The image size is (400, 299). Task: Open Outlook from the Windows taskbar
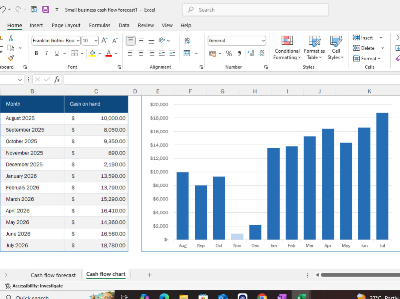(x=223, y=296)
